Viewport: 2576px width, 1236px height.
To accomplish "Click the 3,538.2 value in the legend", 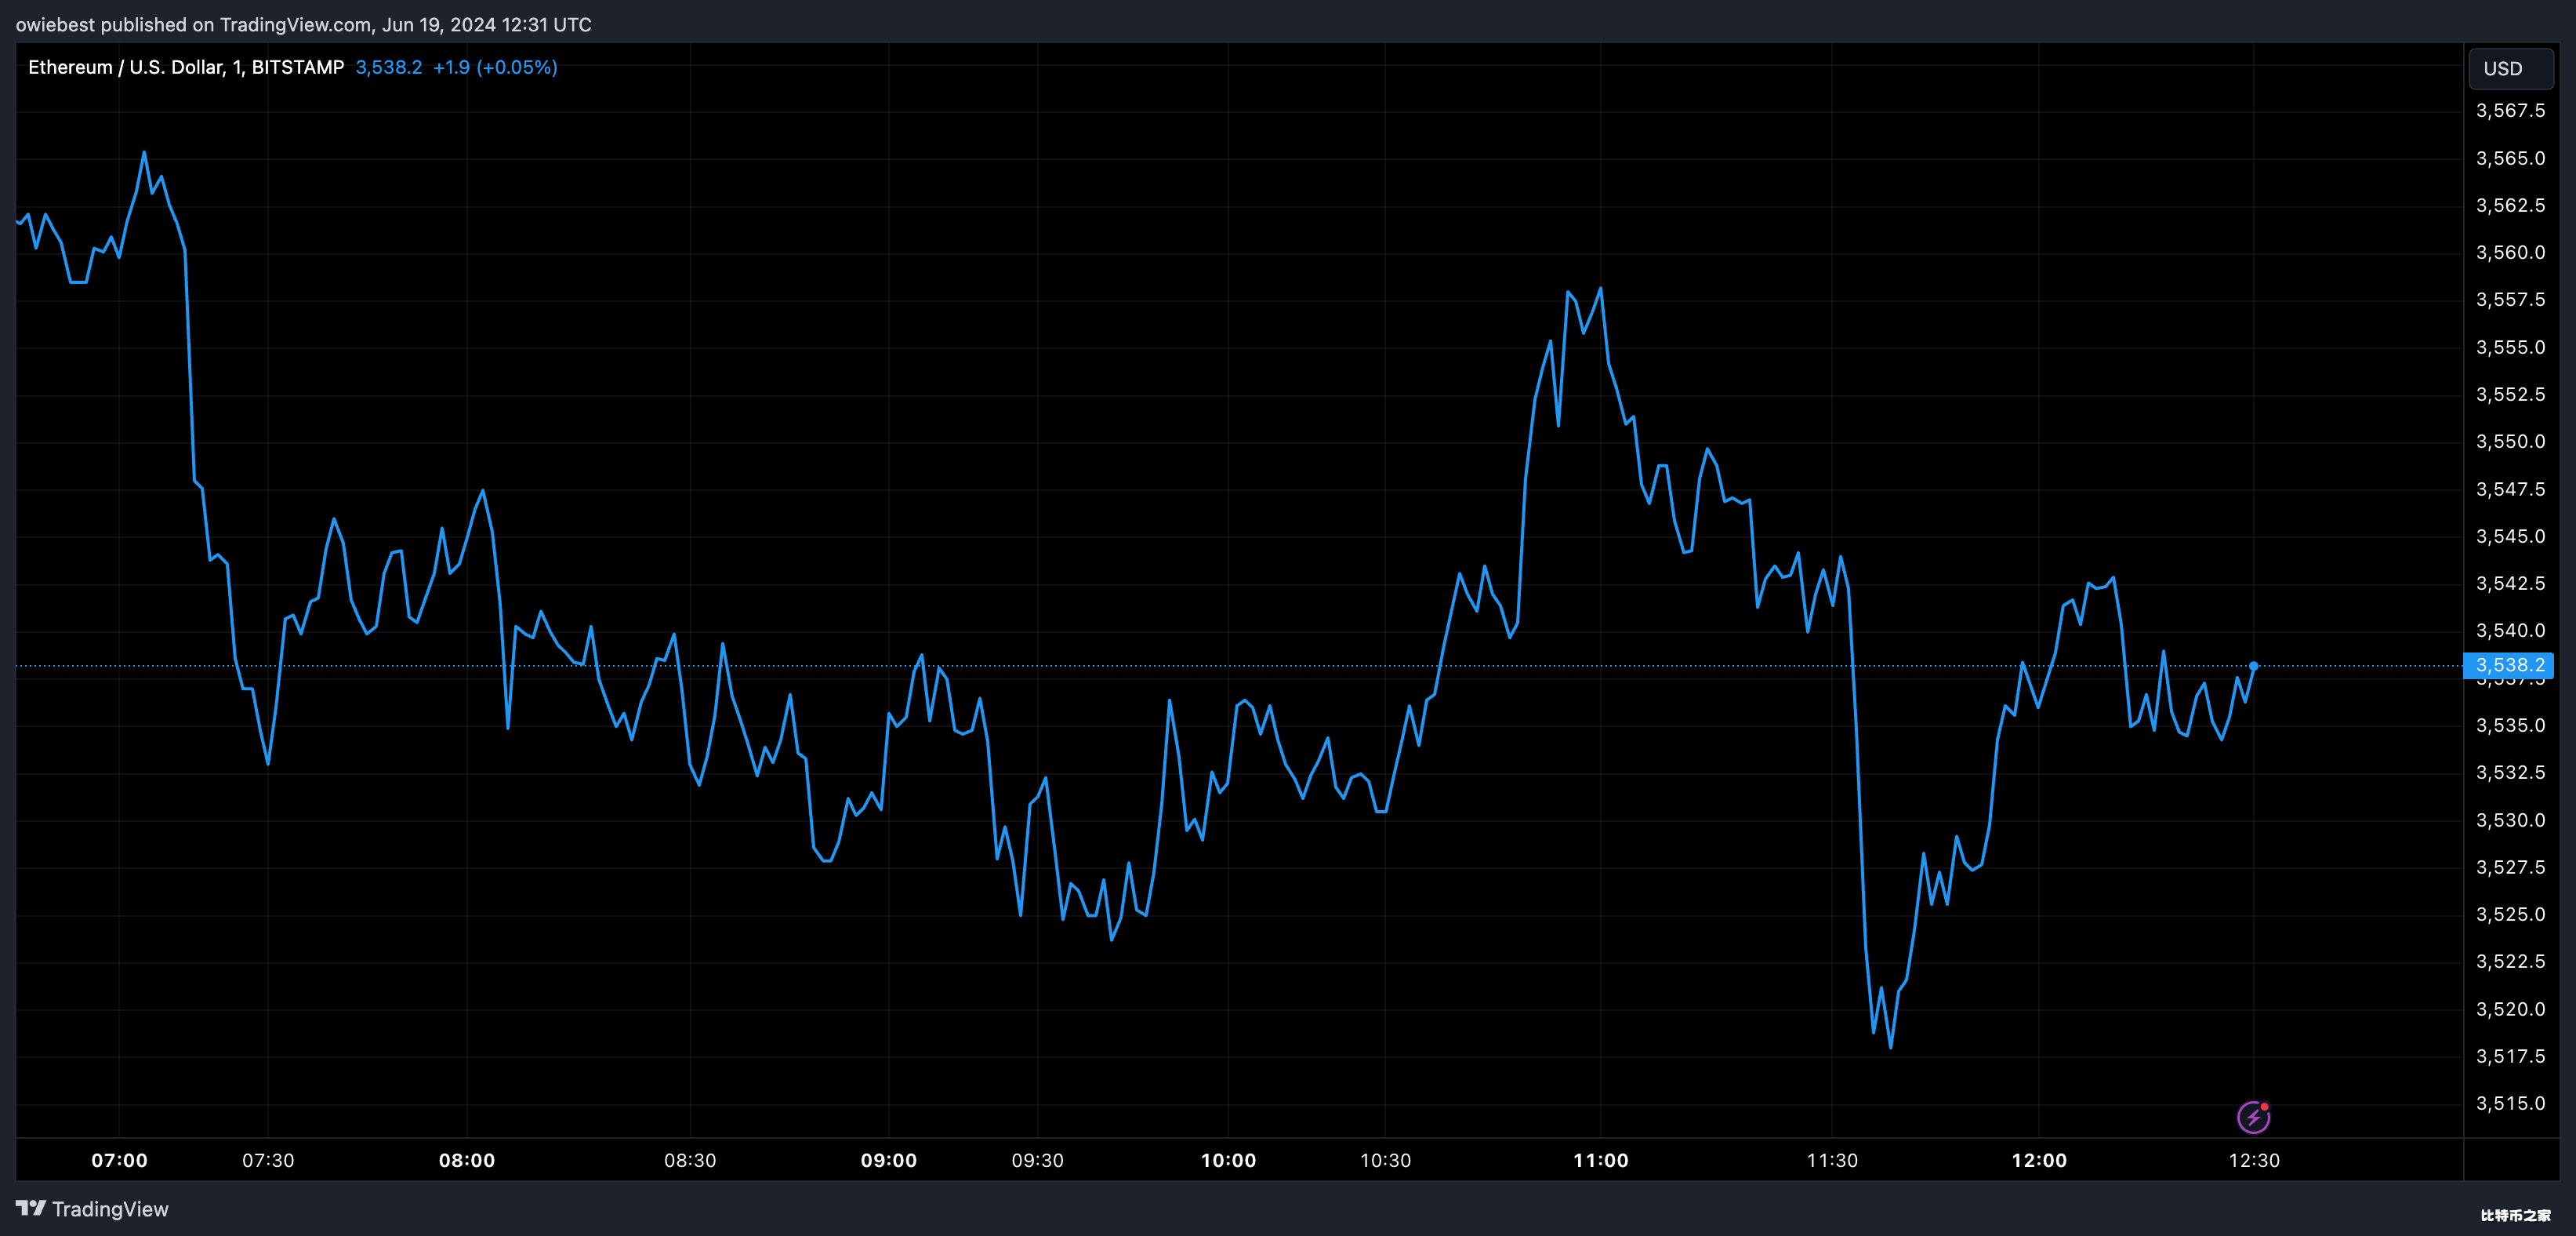I will pyautogui.click(x=388, y=67).
